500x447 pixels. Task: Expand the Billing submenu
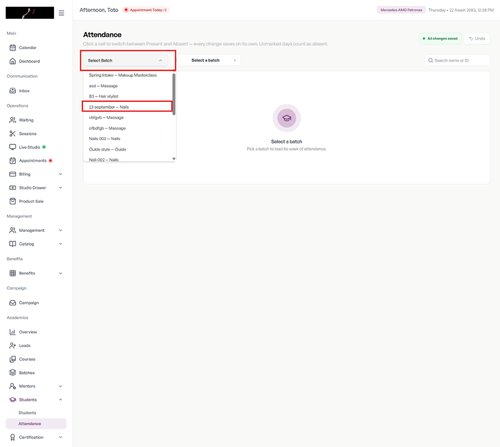coord(61,174)
